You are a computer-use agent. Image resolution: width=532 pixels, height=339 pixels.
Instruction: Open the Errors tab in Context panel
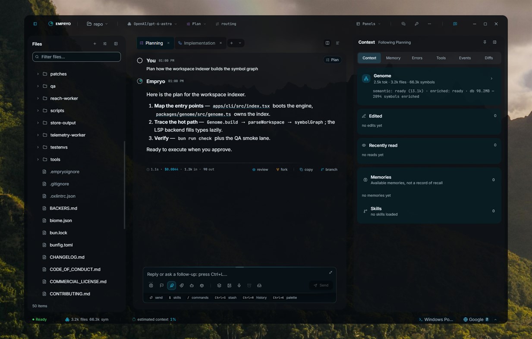point(417,58)
